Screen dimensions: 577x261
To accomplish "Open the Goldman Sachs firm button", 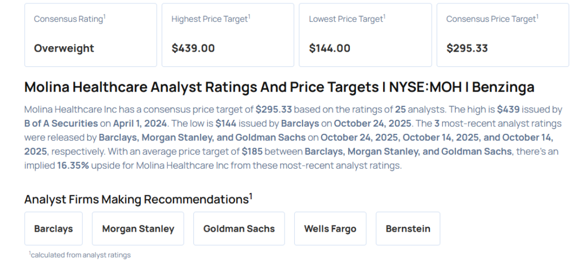I will click(x=239, y=228).
